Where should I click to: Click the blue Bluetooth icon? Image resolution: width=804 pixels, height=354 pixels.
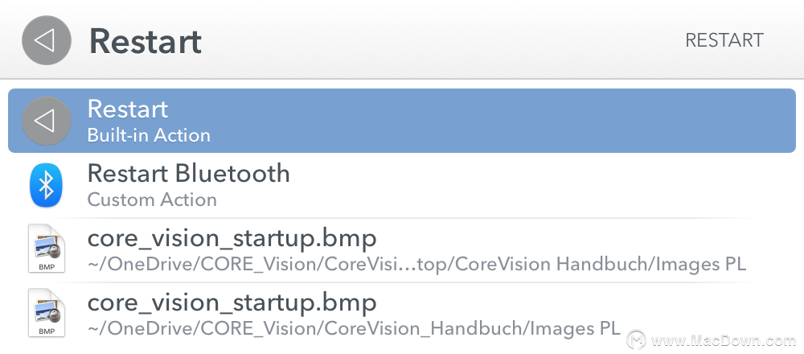coord(46,185)
